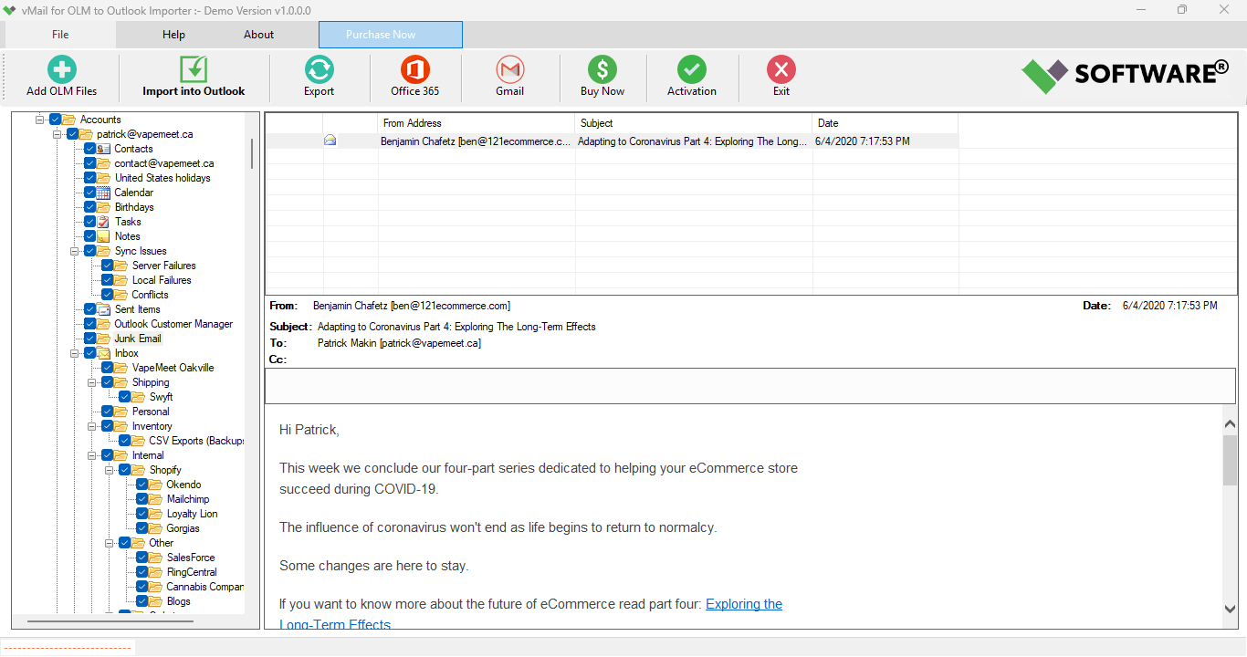Viewport: 1247px width, 657px height.
Task: Uncheck the Accounts root checkbox
Action: pos(56,120)
